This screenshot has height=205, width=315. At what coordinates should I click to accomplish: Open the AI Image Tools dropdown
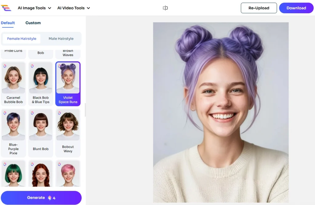[x=34, y=8]
